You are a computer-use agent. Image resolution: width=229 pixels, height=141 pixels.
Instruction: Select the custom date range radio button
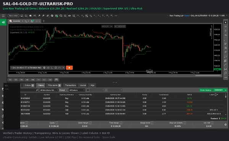tap(88, 90)
